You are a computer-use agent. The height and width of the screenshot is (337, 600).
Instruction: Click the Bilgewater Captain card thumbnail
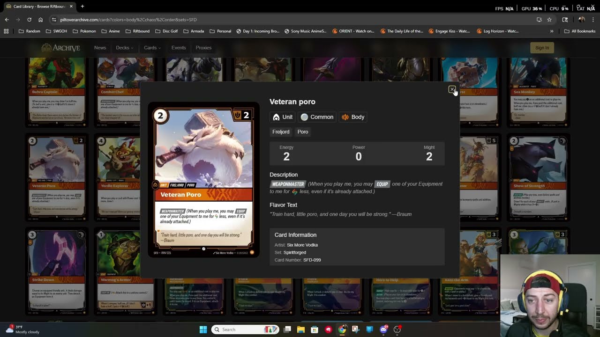coord(57,92)
